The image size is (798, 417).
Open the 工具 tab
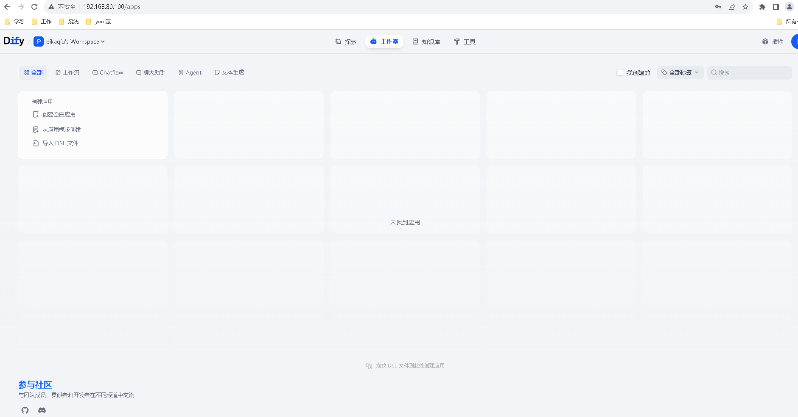pos(465,41)
